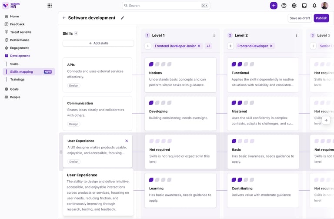Set third rating dot on Functional card
The image size is (334, 219).
point(246,64)
